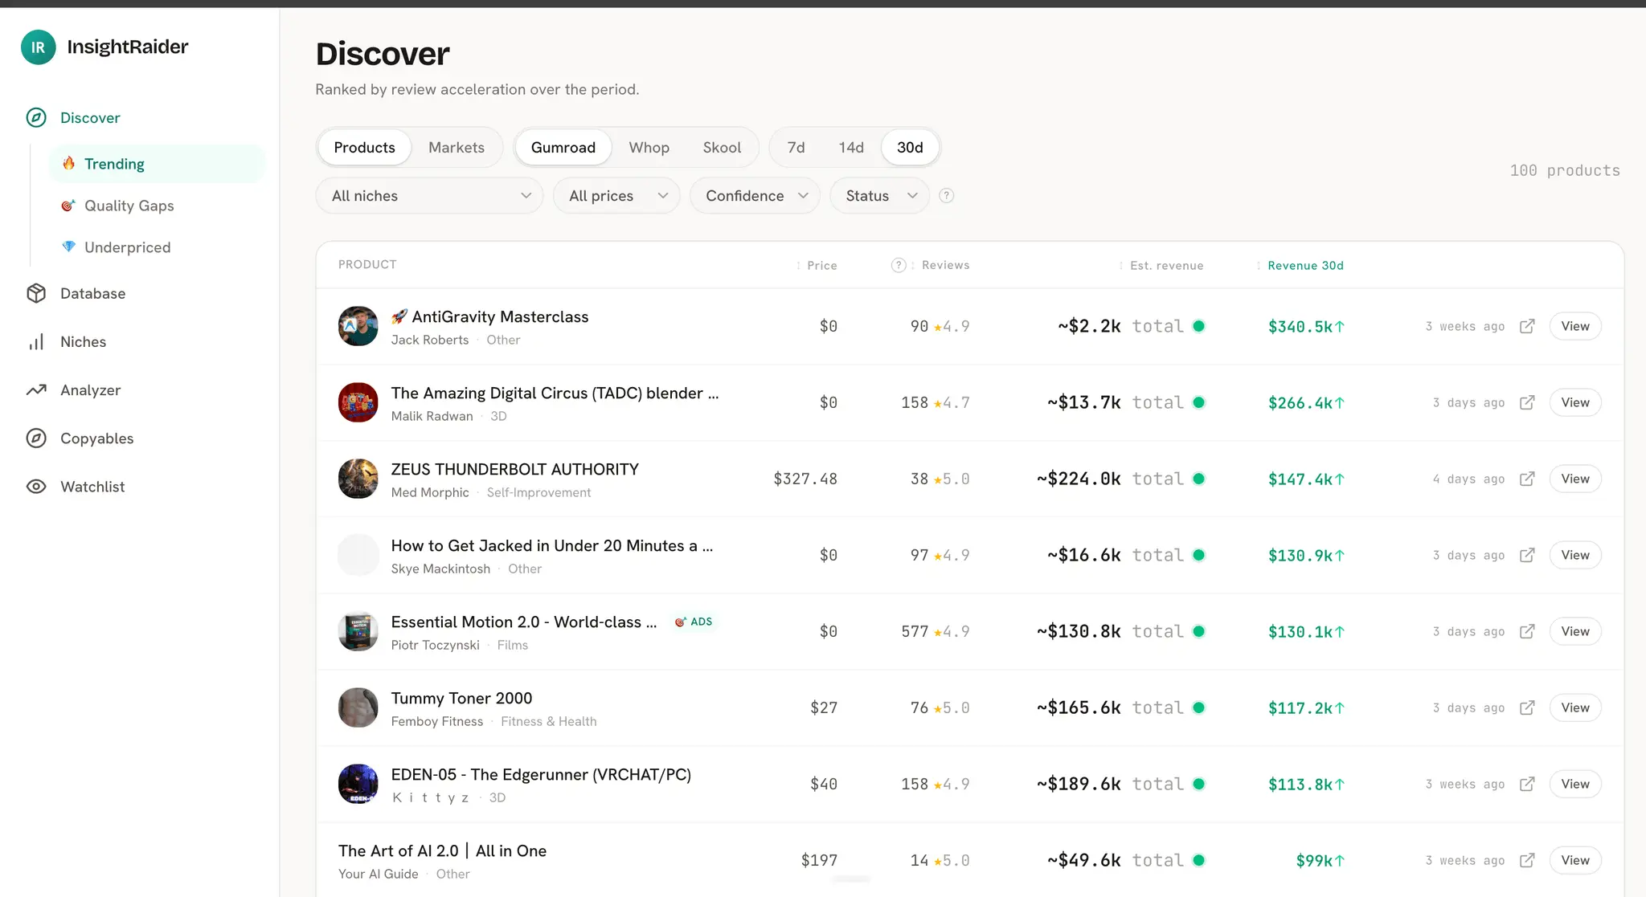Click the Trending flame icon
The height and width of the screenshot is (897, 1646).
click(x=69, y=163)
